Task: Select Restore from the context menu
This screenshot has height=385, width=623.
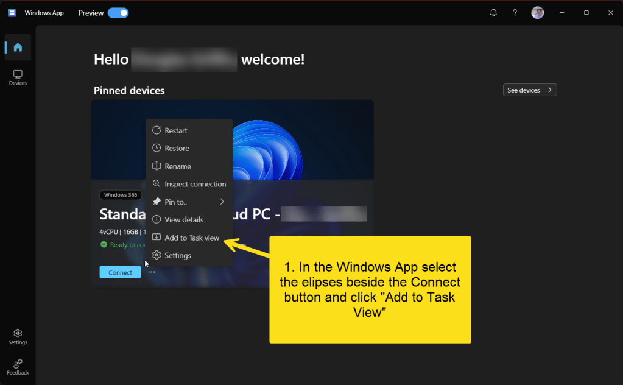Action: (177, 148)
